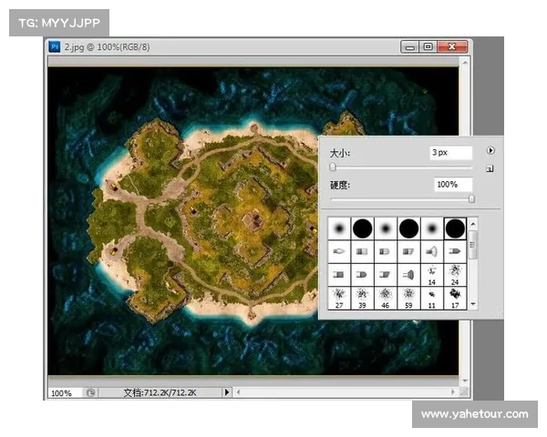
Task: Click the horizontal scrollbar right arrow
Action: tap(453, 392)
